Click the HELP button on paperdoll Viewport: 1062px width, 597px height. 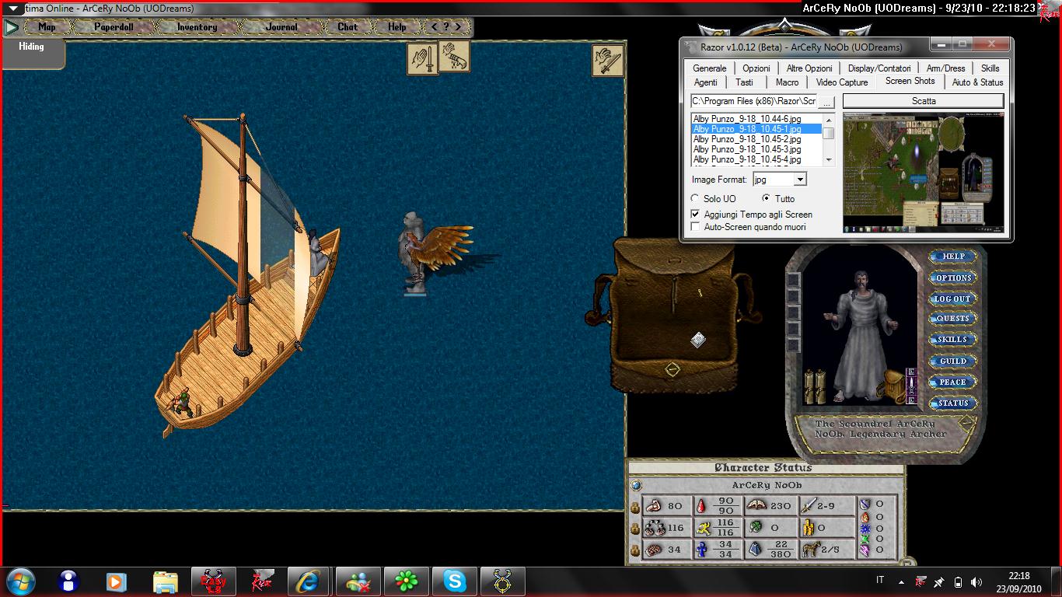[x=953, y=257]
